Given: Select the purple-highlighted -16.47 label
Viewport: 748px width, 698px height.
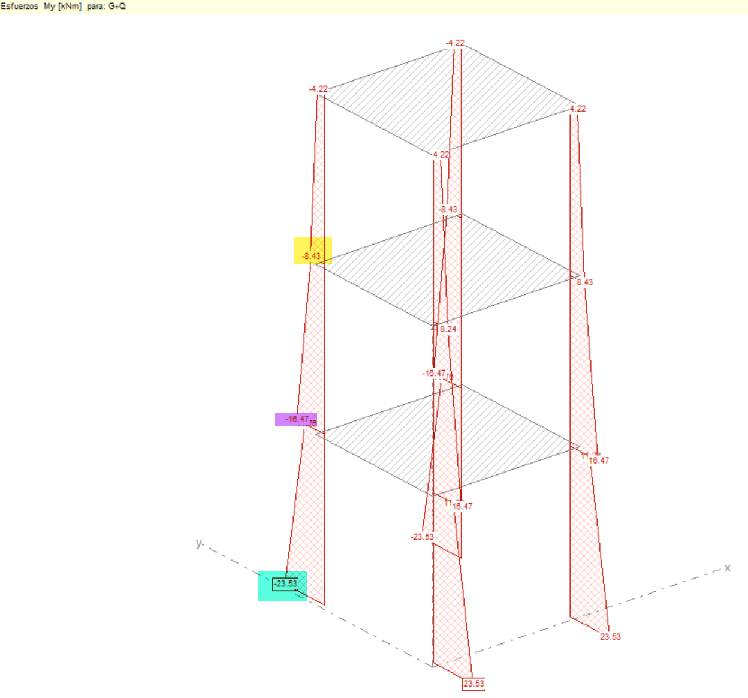Looking at the screenshot, I should point(297,419).
